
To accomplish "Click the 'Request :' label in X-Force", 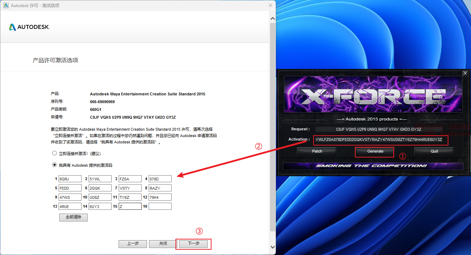I will 300,129.
